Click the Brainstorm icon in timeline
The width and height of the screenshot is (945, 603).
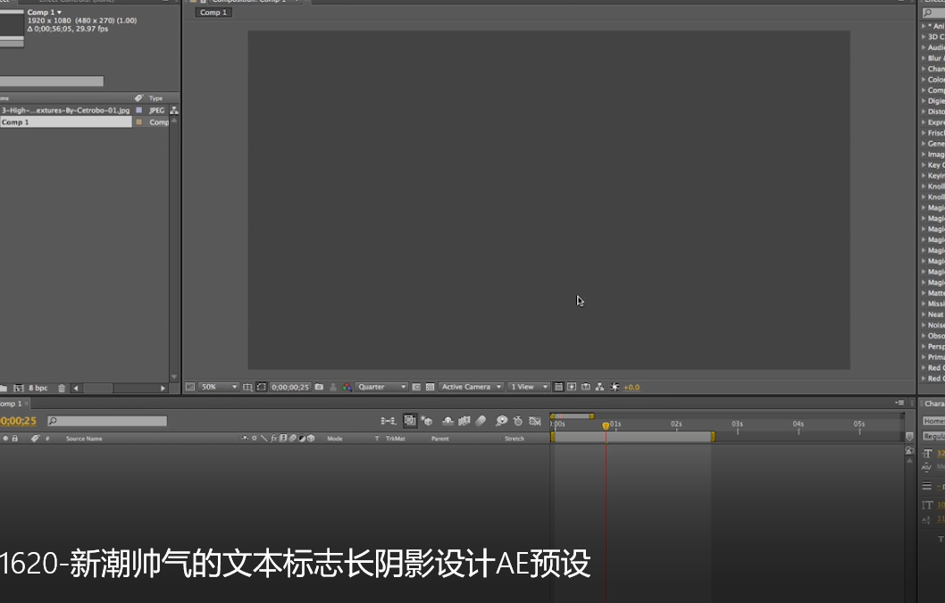point(501,421)
